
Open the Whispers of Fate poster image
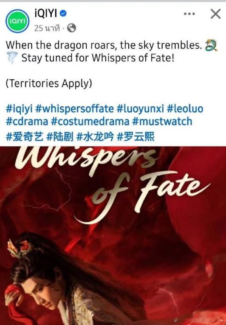tap(113, 235)
